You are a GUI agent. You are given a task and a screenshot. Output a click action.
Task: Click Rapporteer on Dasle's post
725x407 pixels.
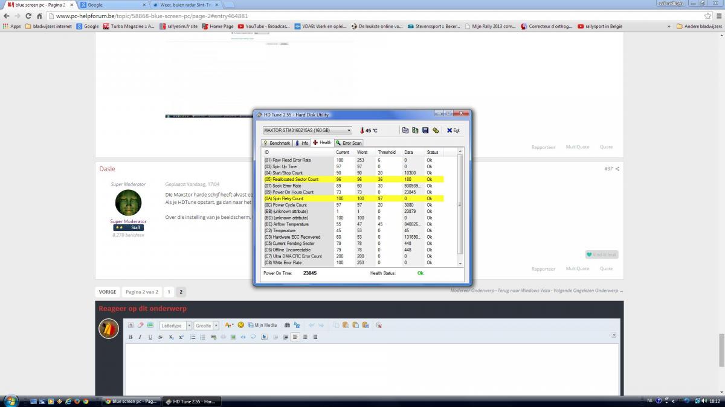543,269
